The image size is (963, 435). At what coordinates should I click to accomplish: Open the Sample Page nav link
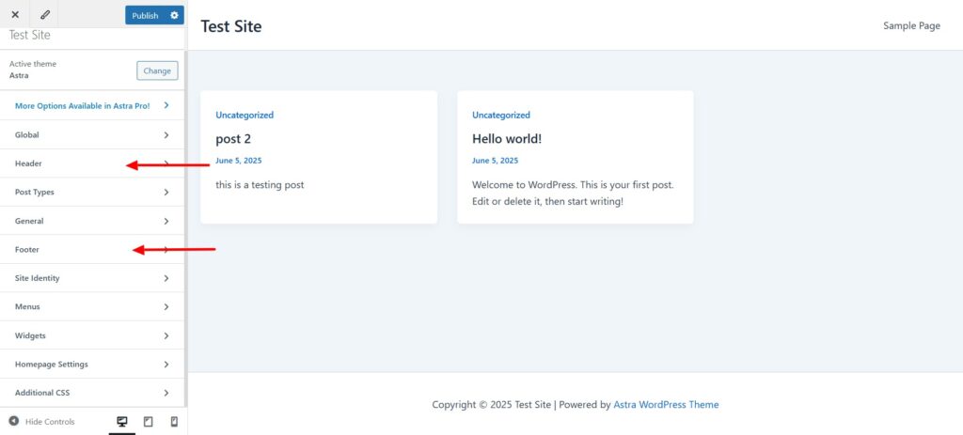[911, 25]
